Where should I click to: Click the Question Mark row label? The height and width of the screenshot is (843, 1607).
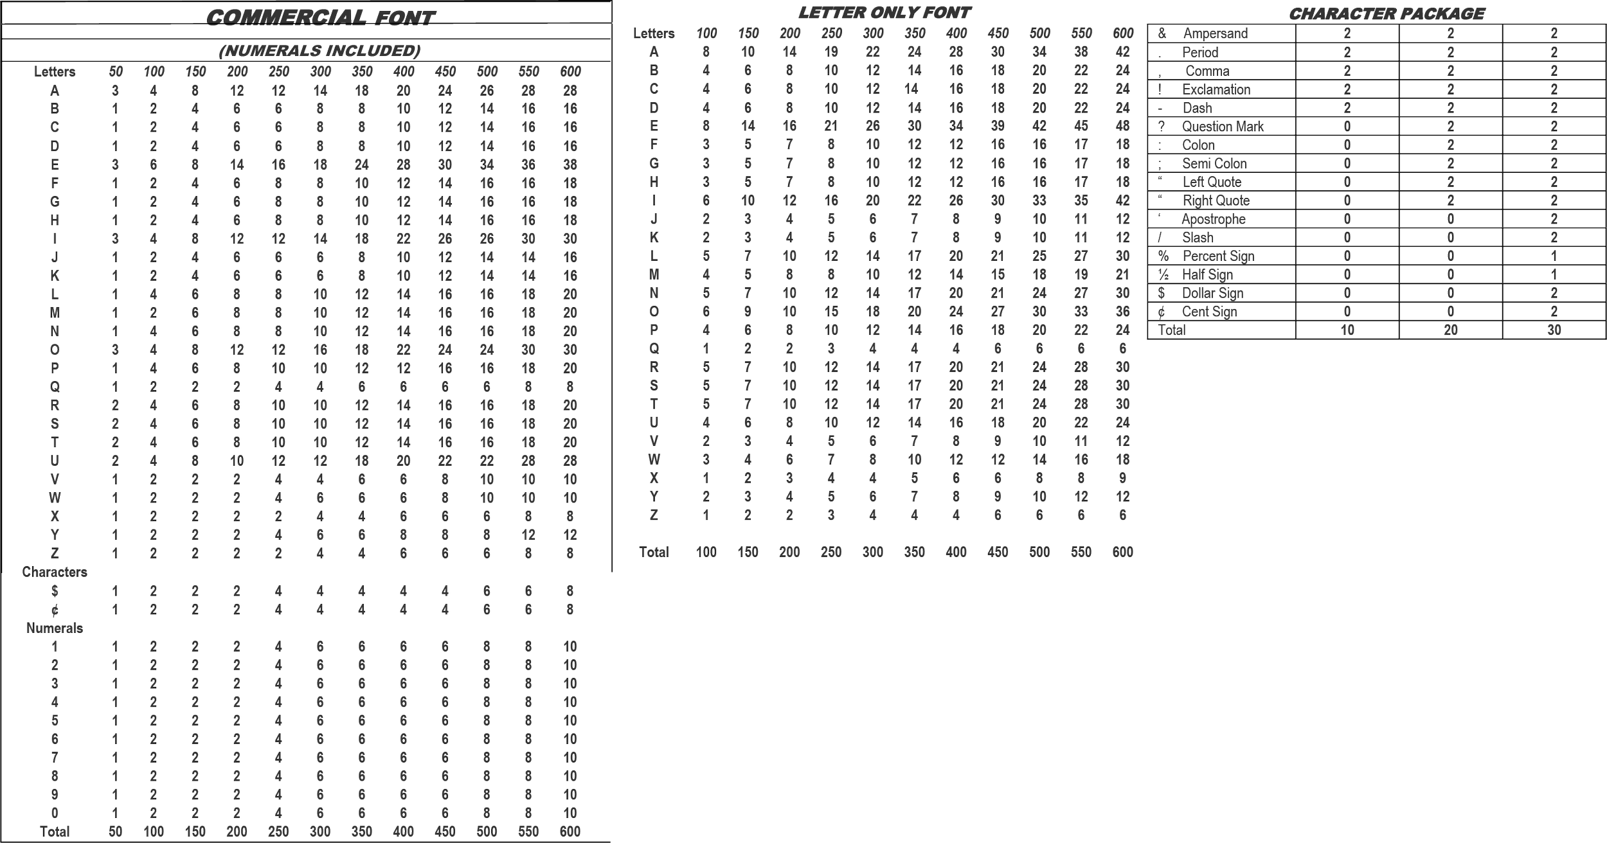(x=1222, y=127)
